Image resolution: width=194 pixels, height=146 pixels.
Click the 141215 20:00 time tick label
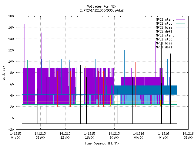point(114,136)
